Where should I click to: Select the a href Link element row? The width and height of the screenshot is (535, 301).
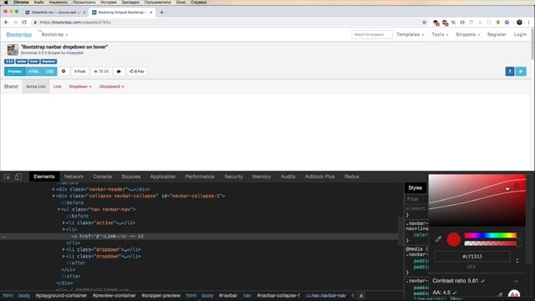[x=199, y=236]
